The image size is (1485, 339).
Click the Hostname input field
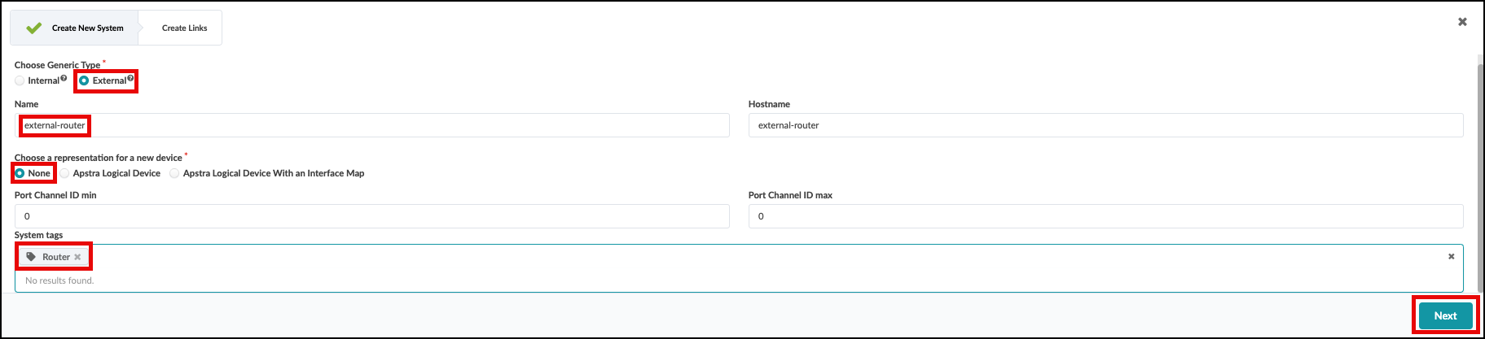[x=1105, y=125]
